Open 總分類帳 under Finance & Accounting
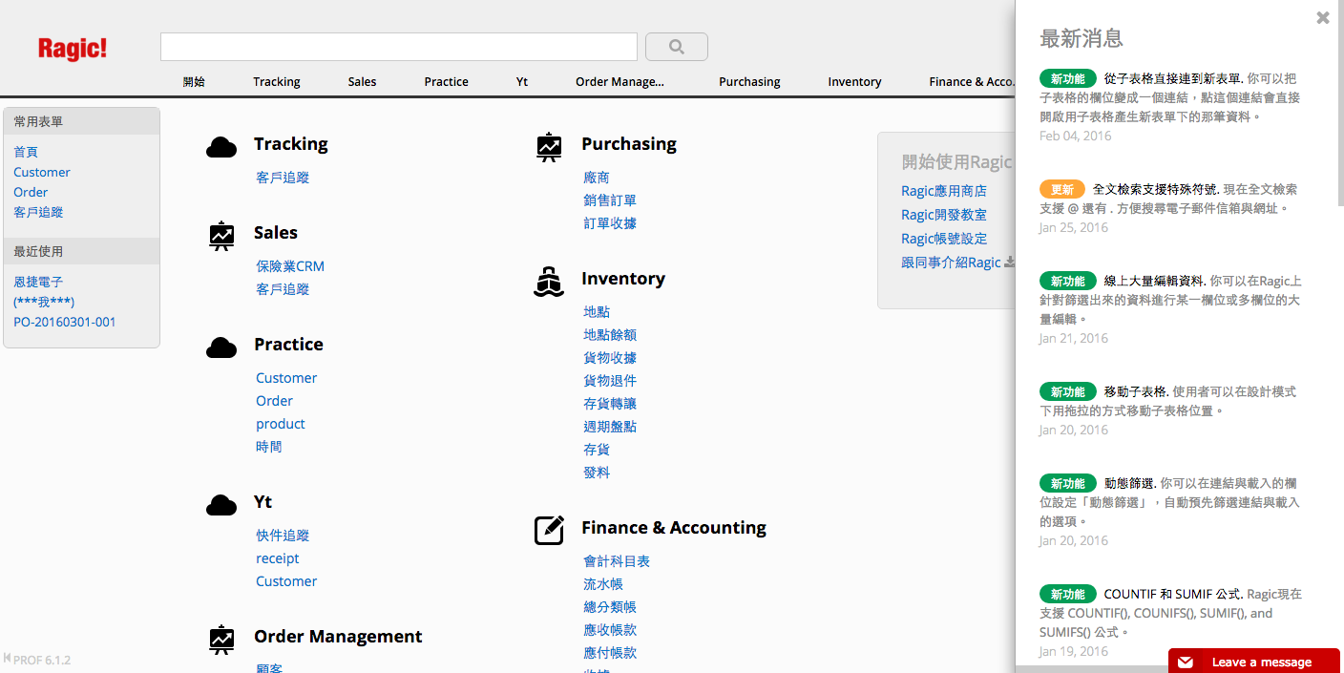The image size is (1344, 673). (610, 607)
